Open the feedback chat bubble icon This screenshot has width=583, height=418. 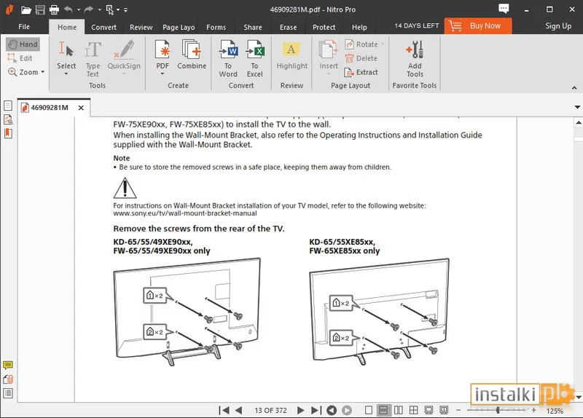(x=504, y=9)
